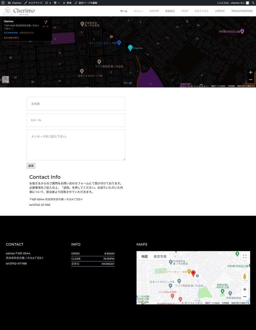Open comments in the admin bar
Image resolution: width=256 pixels, height=330 pixels.
pos(57,3)
